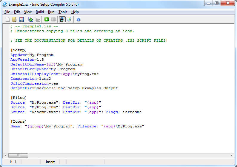Open the Edit menu

pyautogui.click(x=17, y=12)
